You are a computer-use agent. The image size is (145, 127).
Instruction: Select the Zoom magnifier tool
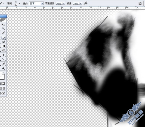coord(3,68)
